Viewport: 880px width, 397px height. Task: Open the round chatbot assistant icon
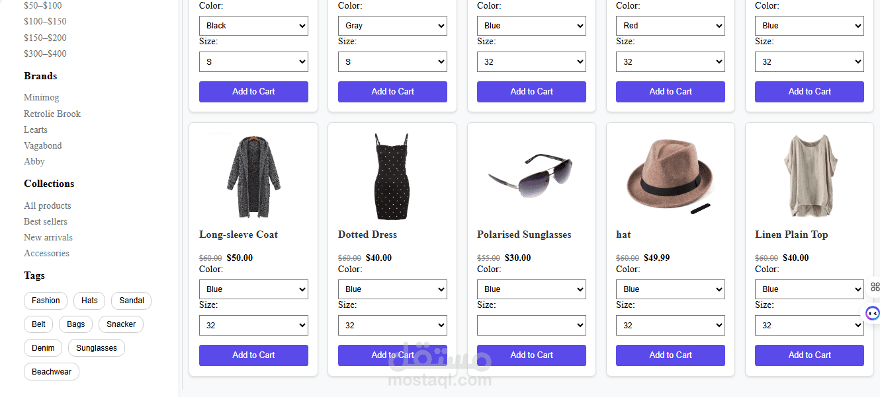point(873,314)
